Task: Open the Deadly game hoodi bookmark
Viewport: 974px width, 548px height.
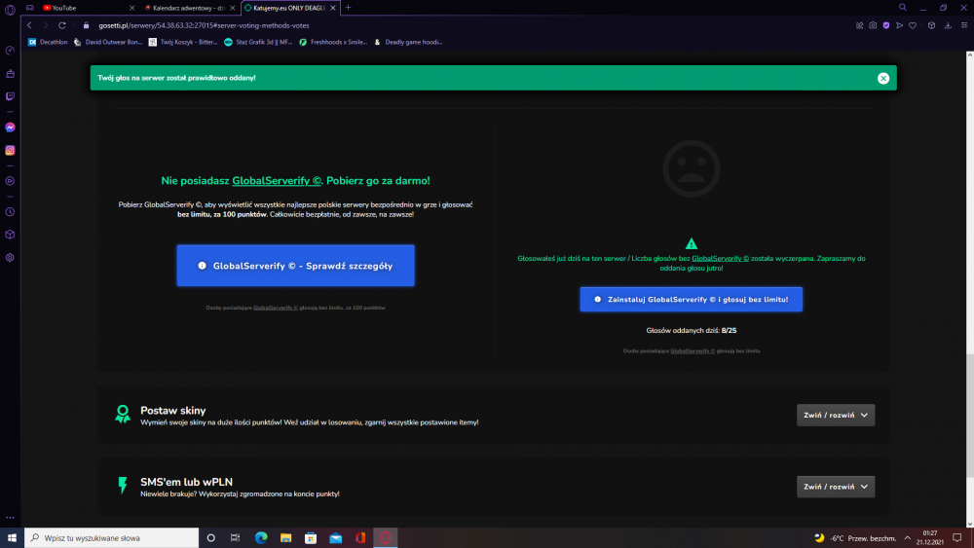Action: (408, 42)
